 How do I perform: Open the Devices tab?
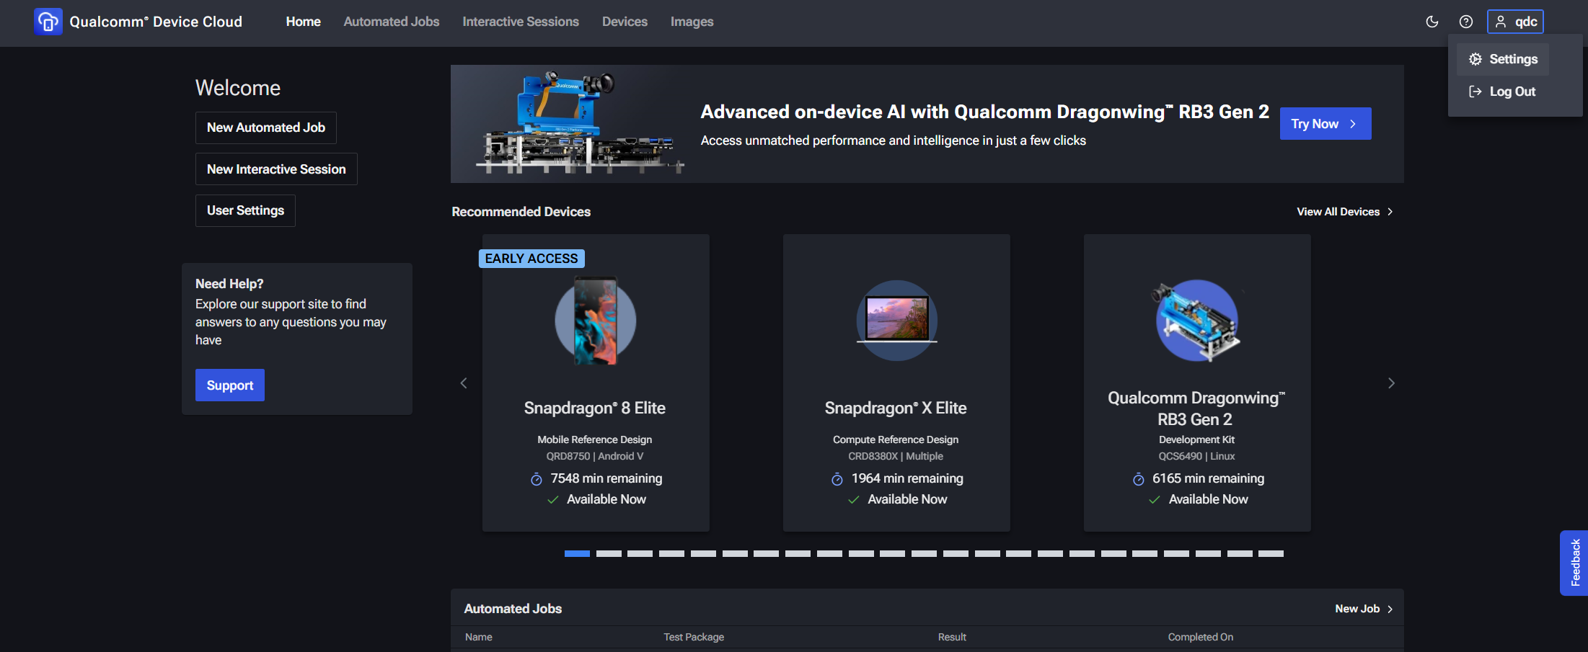point(625,22)
